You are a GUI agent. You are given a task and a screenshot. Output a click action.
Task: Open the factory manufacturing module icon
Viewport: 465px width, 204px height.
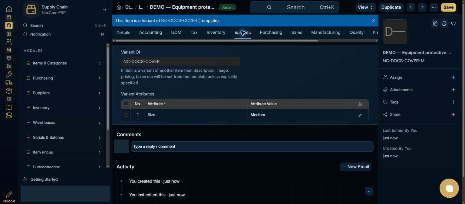click(x=9, y=66)
